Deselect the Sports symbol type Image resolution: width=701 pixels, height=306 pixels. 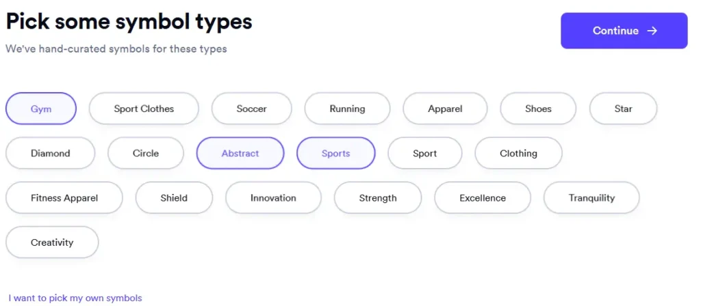[x=335, y=153]
